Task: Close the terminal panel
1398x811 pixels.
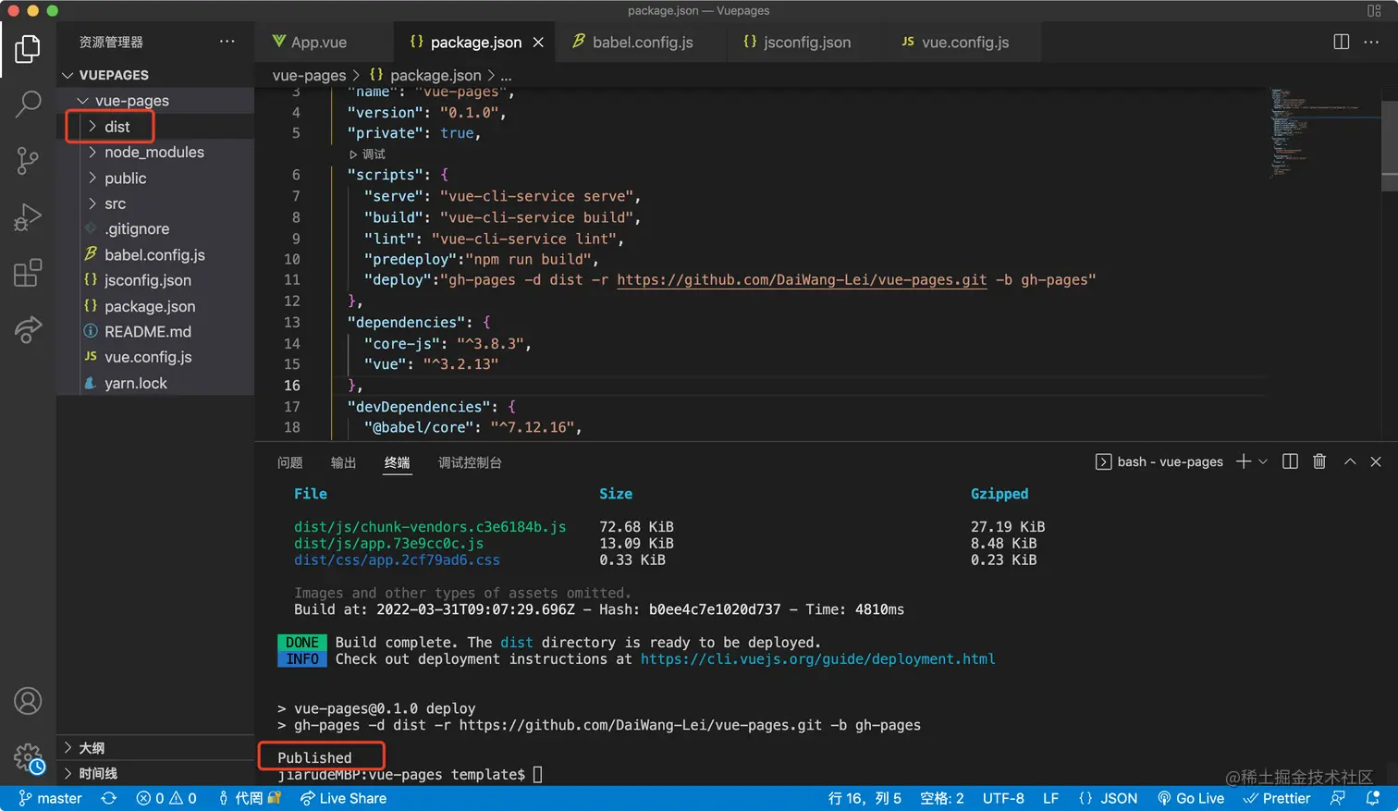Action: pyautogui.click(x=1376, y=461)
